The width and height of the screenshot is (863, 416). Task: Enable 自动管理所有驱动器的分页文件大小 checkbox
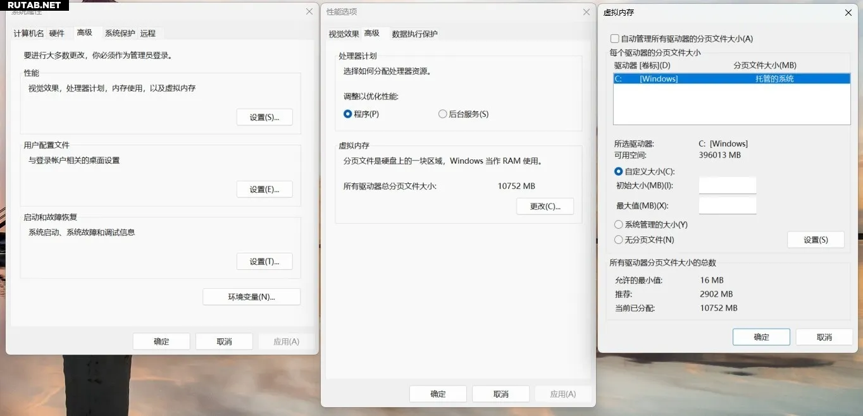tap(614, 39)
